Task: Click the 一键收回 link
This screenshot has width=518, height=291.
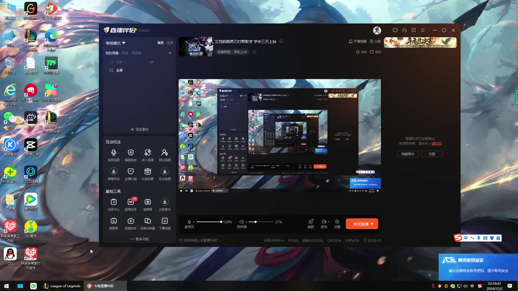Action: click(x=435, y=144)
